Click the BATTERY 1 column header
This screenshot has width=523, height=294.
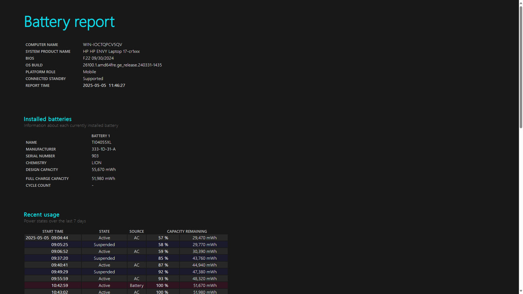(x=100, y=136)
